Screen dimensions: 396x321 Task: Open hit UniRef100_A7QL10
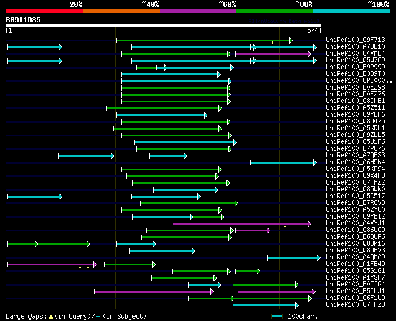coord(355,46)
